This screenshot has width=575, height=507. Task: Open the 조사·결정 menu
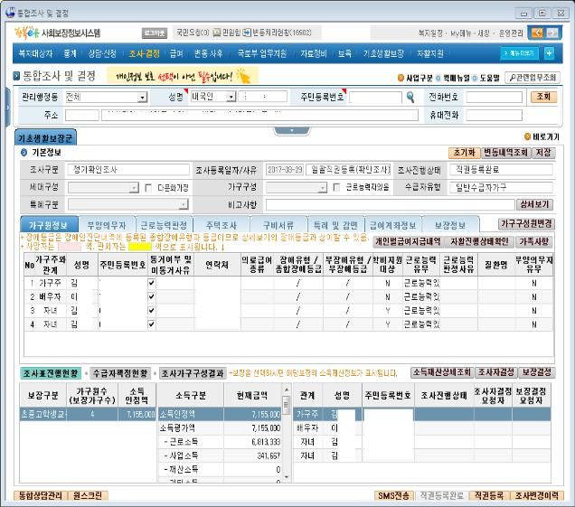145,54
